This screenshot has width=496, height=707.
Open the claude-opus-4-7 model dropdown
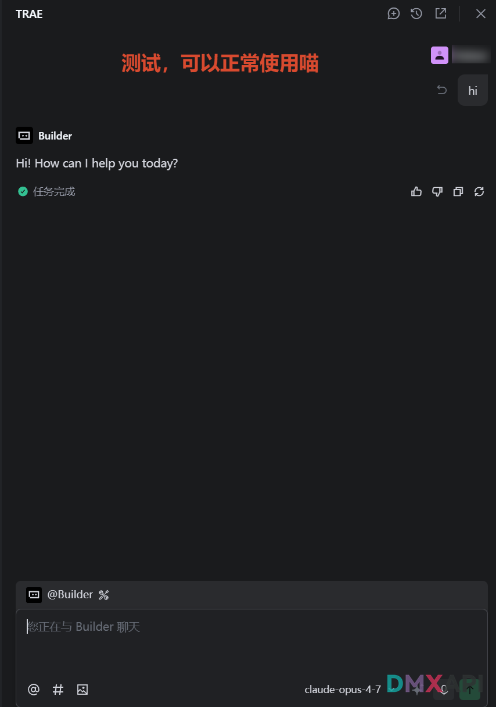click(x=343, y=690)
